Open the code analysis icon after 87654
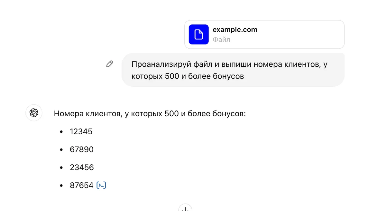Viewport: 386px width, 211px height. (101, 185)
